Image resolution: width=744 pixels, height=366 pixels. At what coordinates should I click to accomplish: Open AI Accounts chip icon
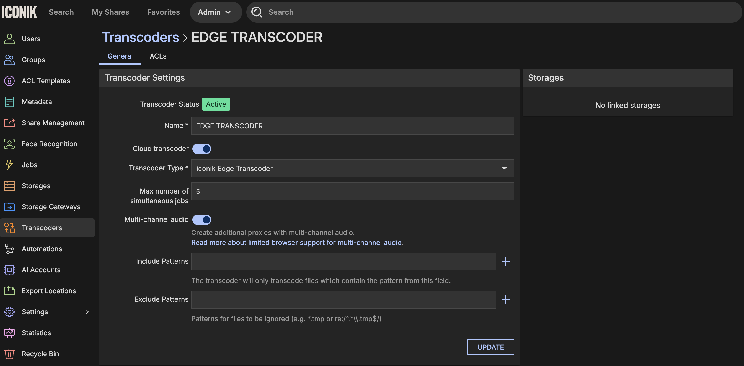9,270
